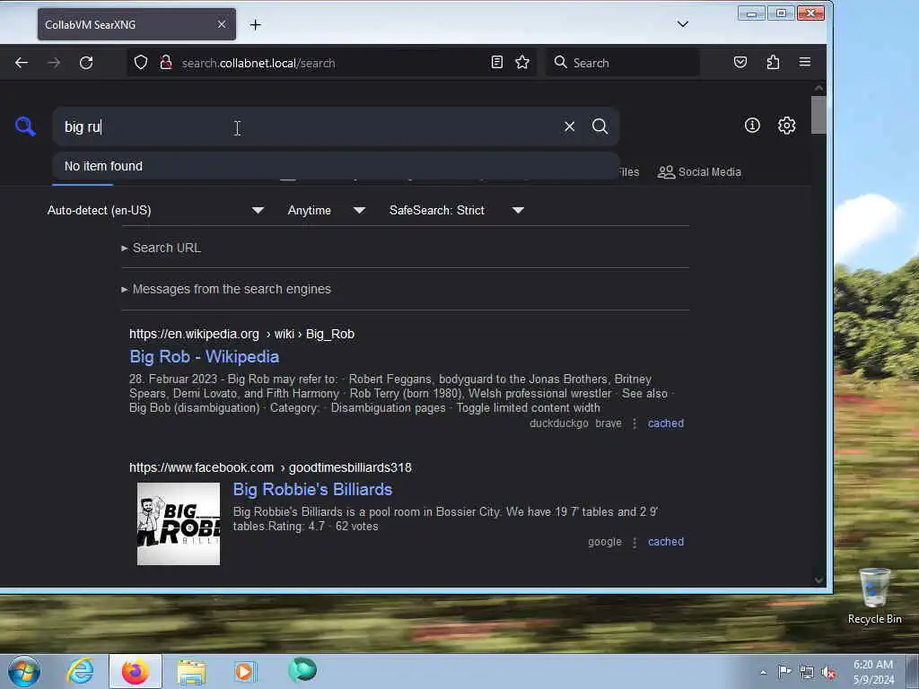919x689 pixels.
Task: Open a new browser tab
Action: [256, 24]
